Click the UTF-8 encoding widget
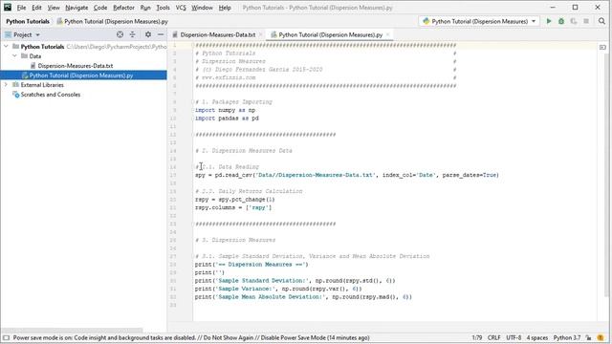Viewport: 612px width, 344px height. click(514, 337)
